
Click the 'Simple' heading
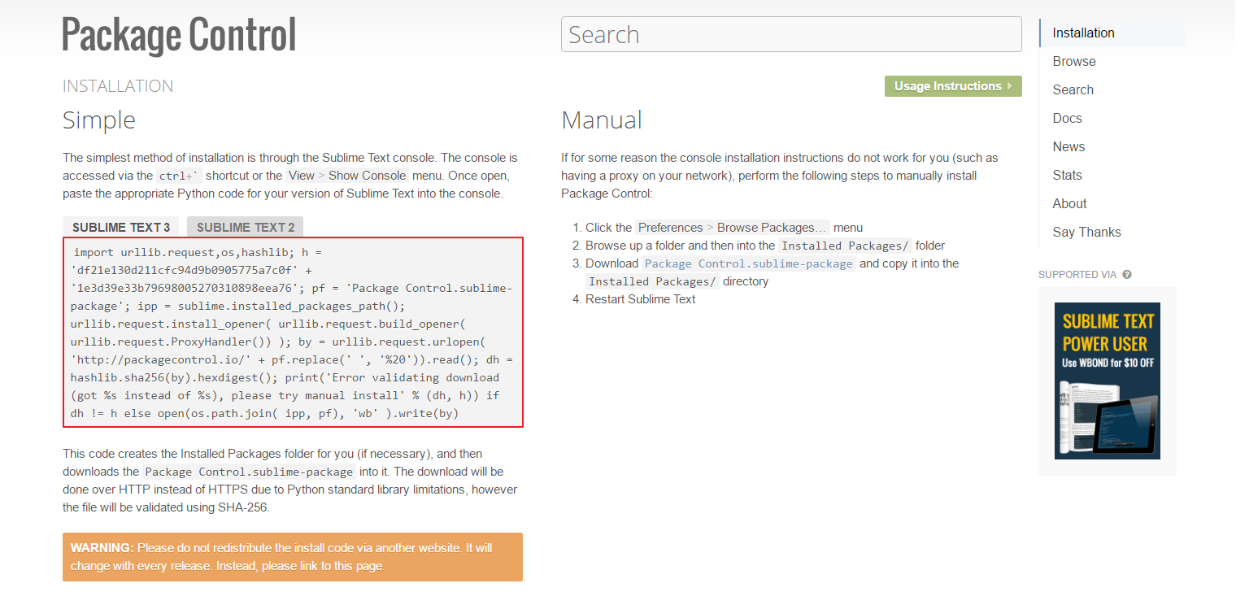pos(99,120)
